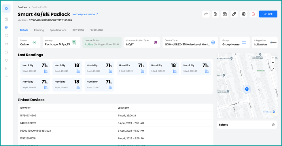
Task: Open the alarm siren sidebar icon
Action: (6, 52)
